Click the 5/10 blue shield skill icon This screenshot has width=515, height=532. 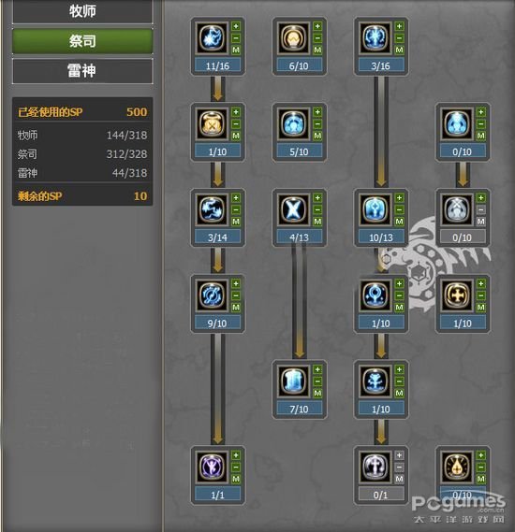tap(293, 123)
